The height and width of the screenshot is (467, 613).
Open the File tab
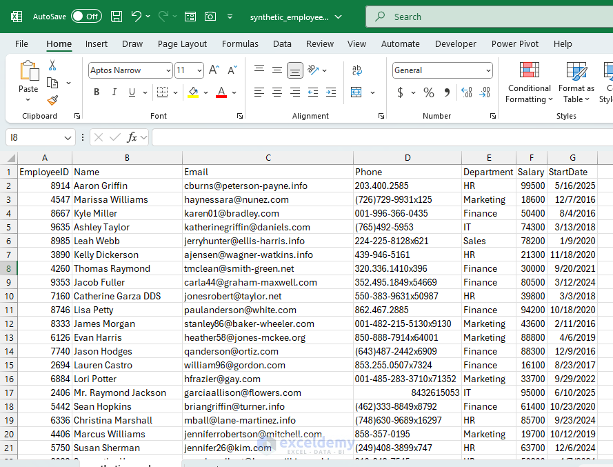click(x=21, y=44)
